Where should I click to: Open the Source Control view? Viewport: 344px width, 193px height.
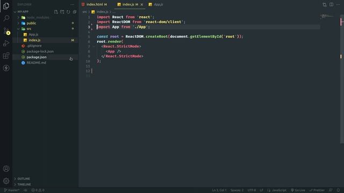(6, 31)
